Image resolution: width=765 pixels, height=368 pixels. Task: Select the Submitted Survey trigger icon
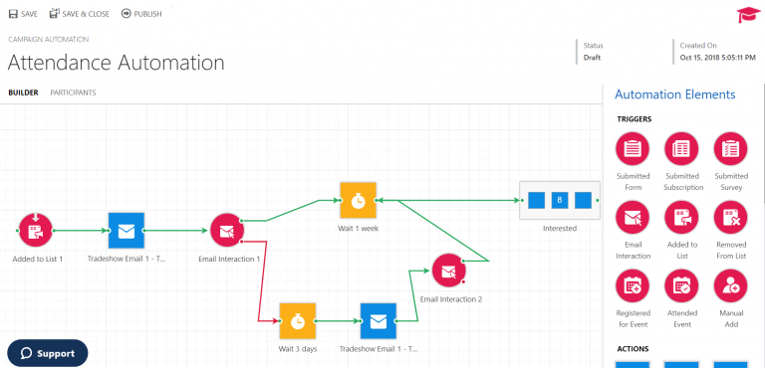(731, 149)
